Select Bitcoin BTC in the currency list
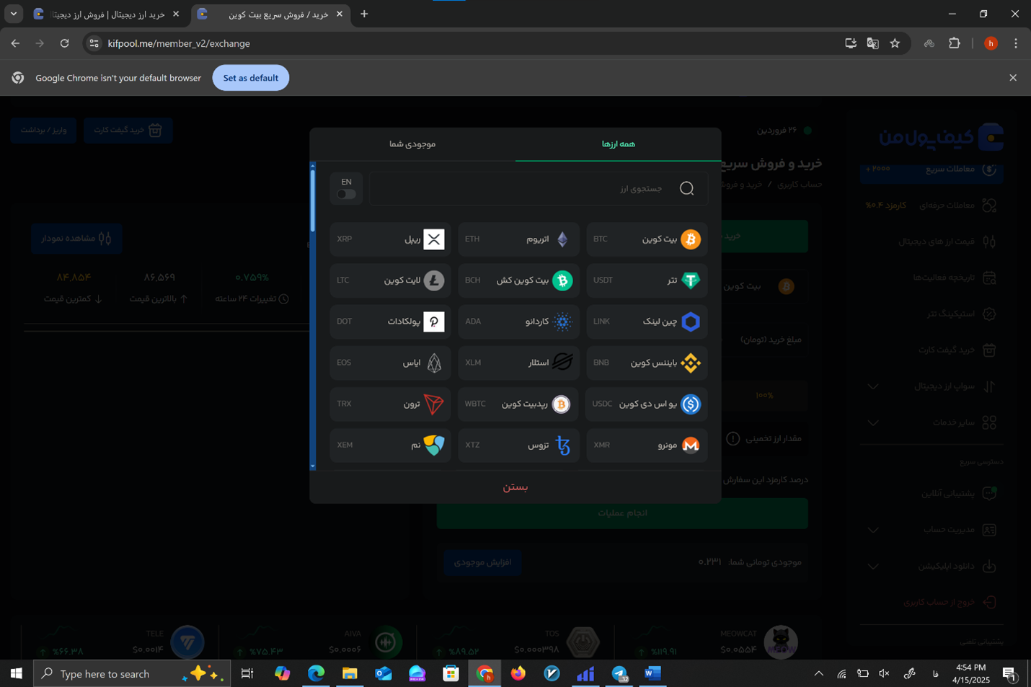 click(x=647, y=239)
